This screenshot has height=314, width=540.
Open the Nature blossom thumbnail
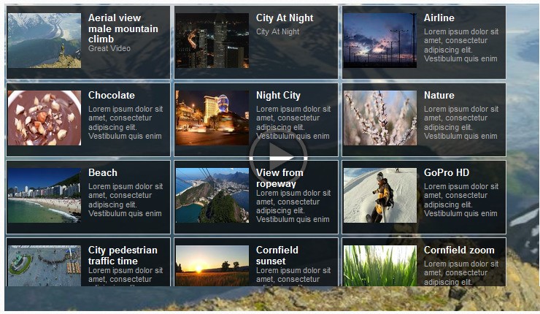pyautogui.click(x=380, y=118)
